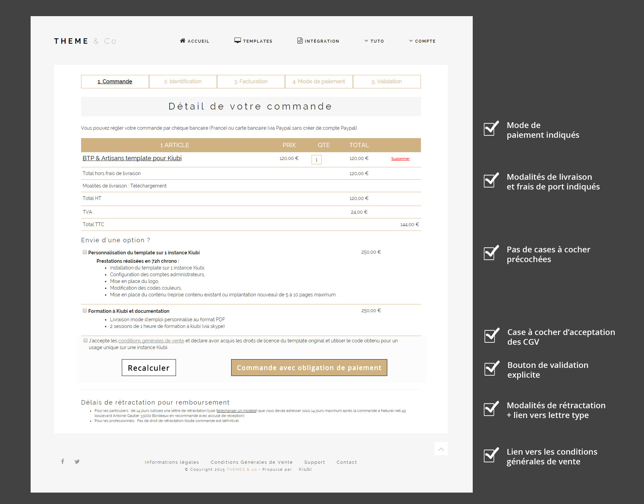The height and width of the screenshot is (504, 644).
Task: Click the monitor icon beside Templates
Action: pyautogui.click(x=238, y=41)
